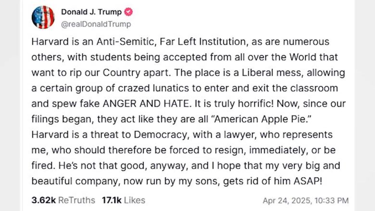View the 17.1k Likes count

112,200
